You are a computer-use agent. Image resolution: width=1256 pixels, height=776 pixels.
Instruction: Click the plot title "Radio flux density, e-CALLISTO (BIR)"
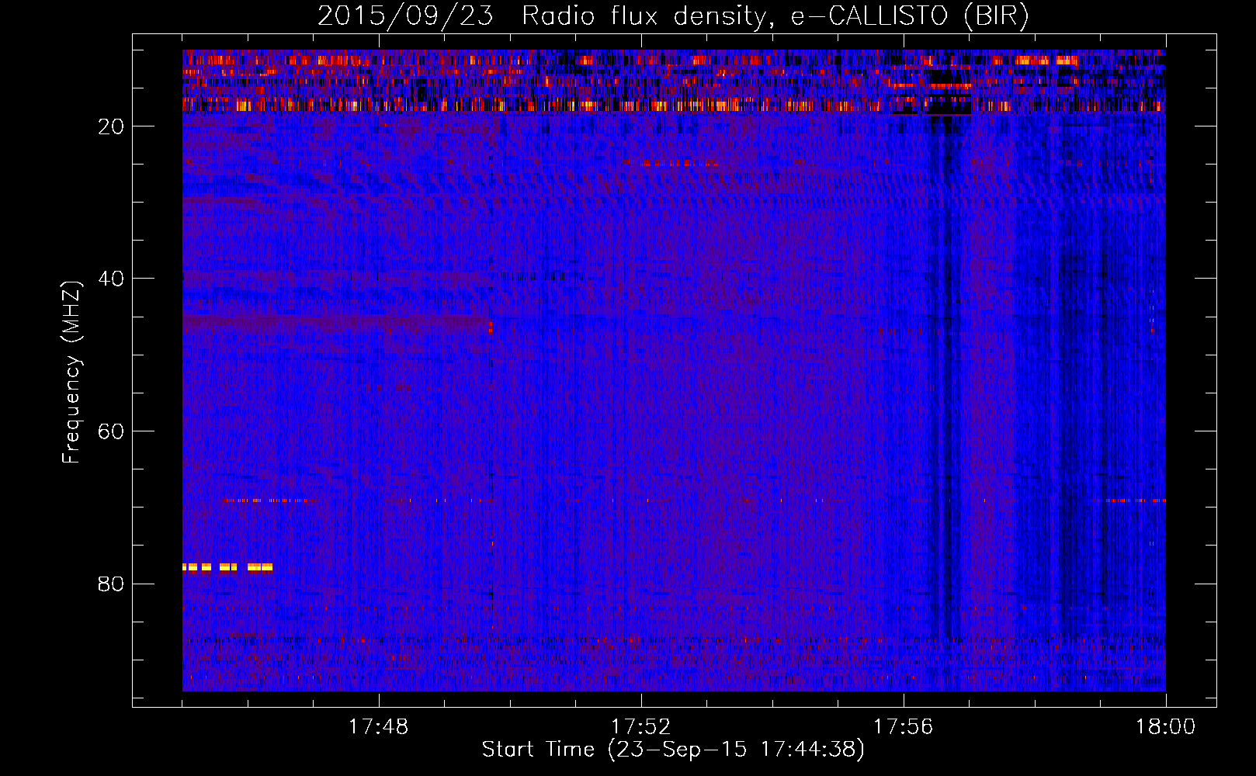click(775, 16)
